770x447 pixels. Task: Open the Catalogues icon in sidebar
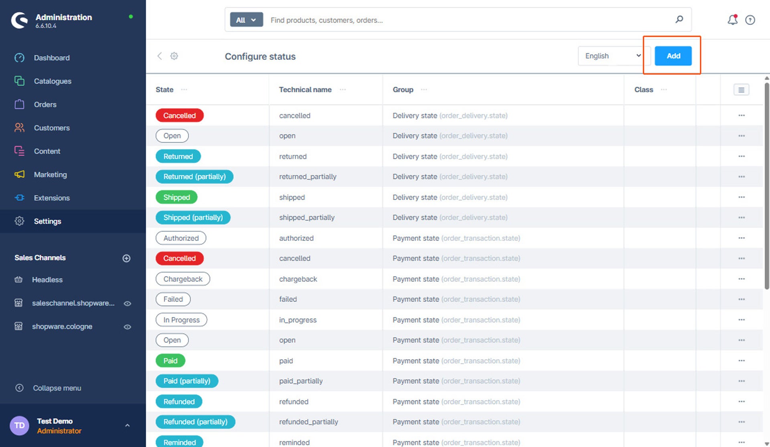click(19, 81)
